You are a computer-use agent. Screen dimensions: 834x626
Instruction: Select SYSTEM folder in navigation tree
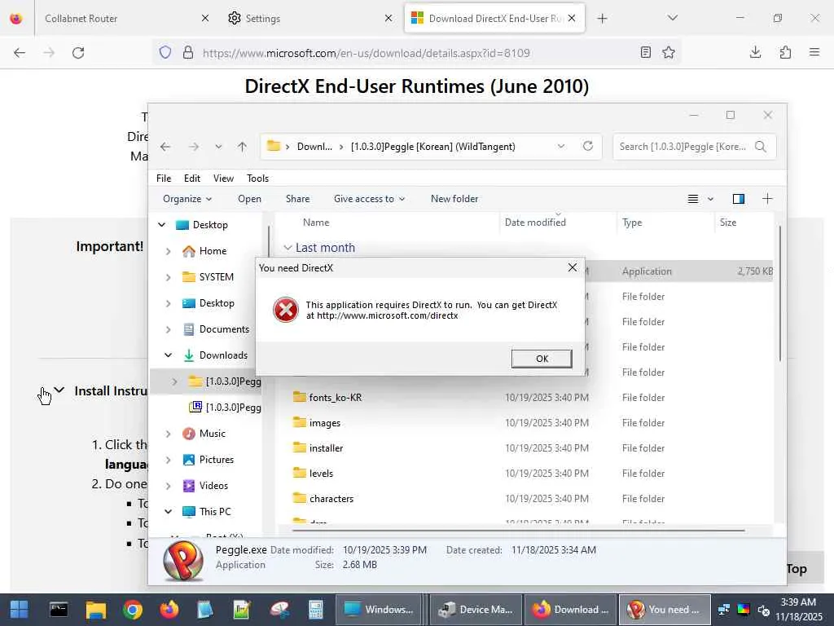coord(216,277)
